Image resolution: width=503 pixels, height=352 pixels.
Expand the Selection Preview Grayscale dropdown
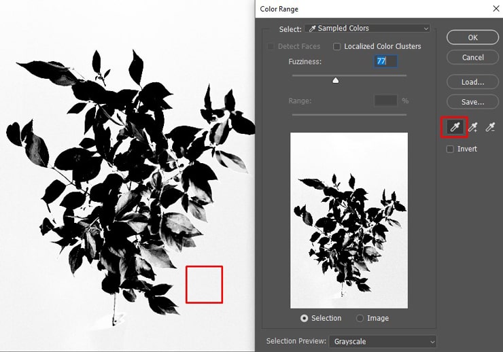(x=383, y=341)
